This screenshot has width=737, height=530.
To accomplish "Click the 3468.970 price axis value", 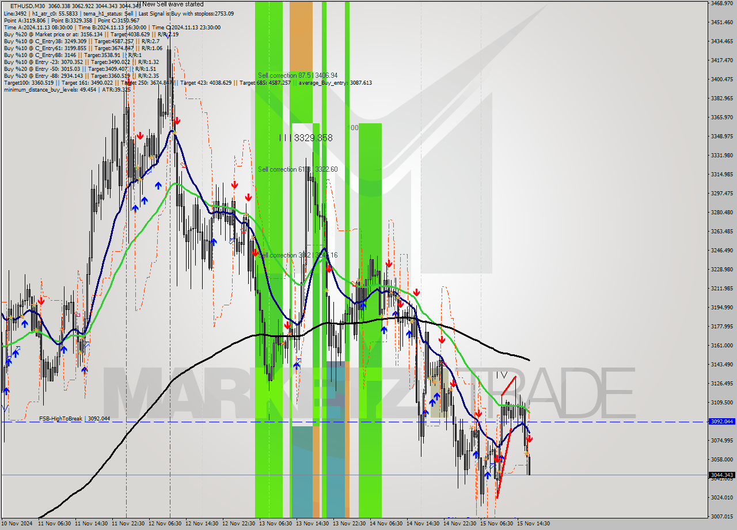I will coord(722,3).
